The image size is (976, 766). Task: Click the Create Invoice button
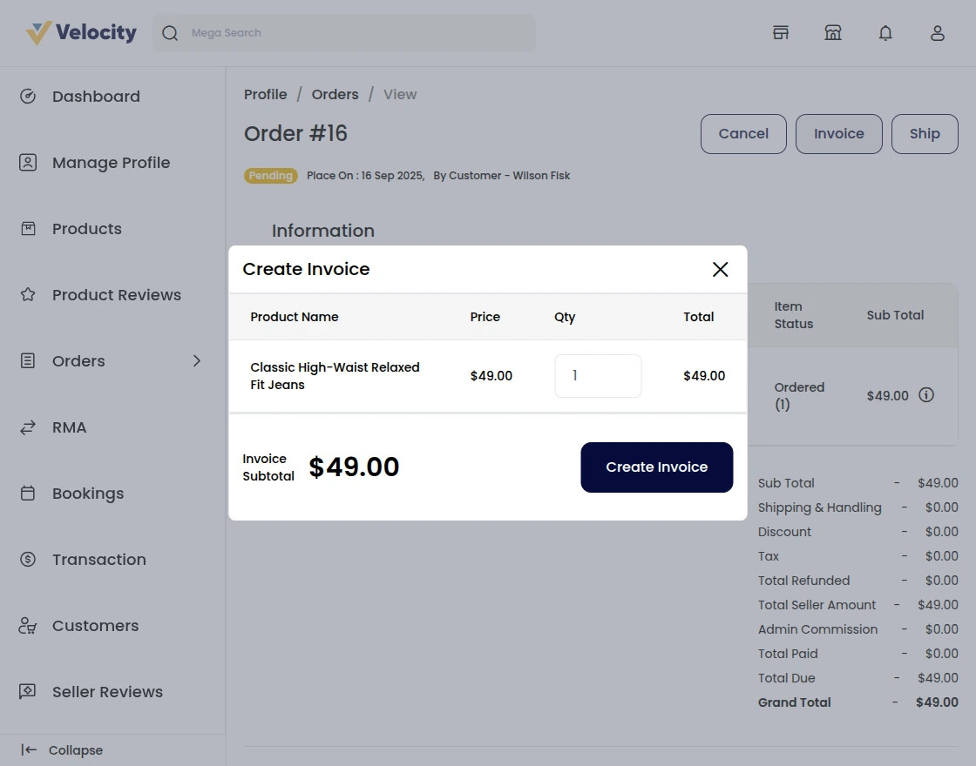pyautogui.click(x=656, y=467)
